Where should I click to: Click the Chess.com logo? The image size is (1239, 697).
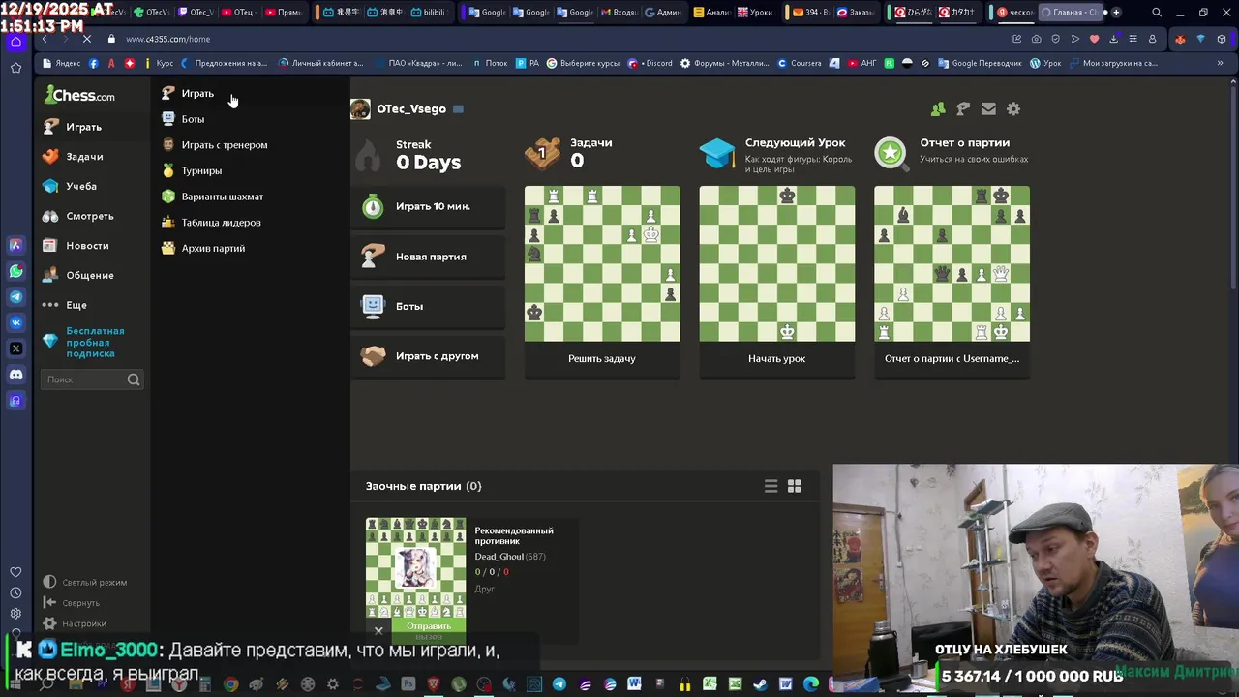[x=80, y=95]
